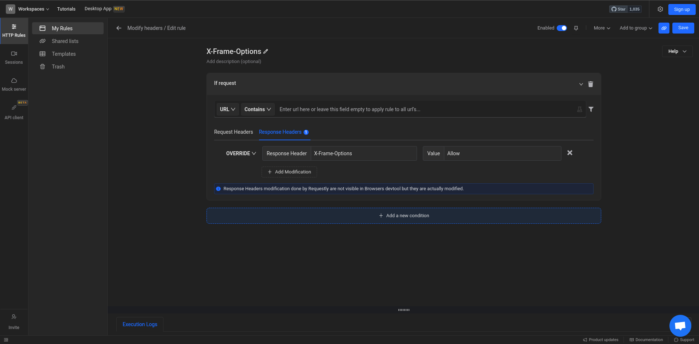Switch to the Request Headers tab
The width and height of the screenshot is (699, 344).
(x=233, y=132)
